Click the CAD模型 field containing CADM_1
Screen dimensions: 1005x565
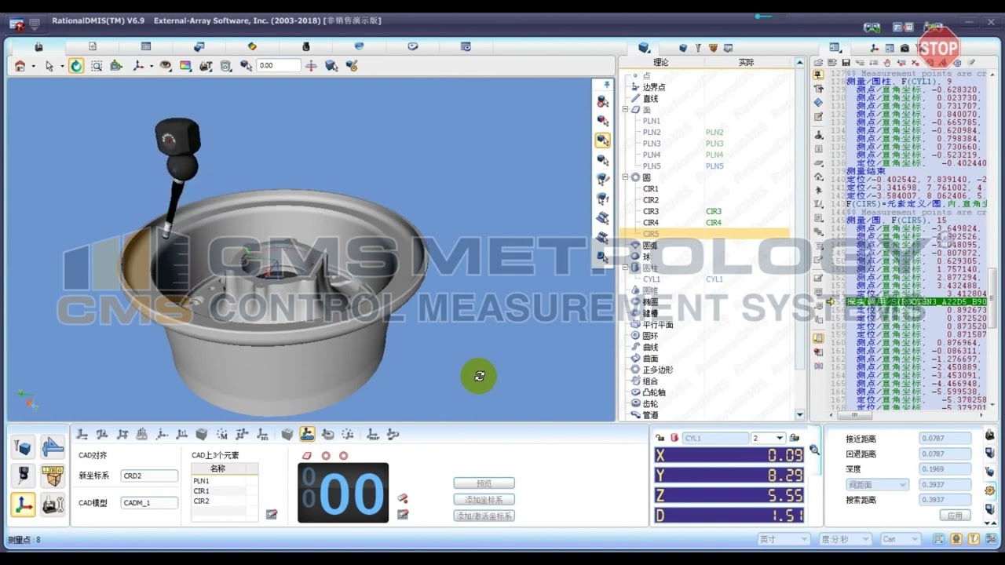(x=149, y=503)
